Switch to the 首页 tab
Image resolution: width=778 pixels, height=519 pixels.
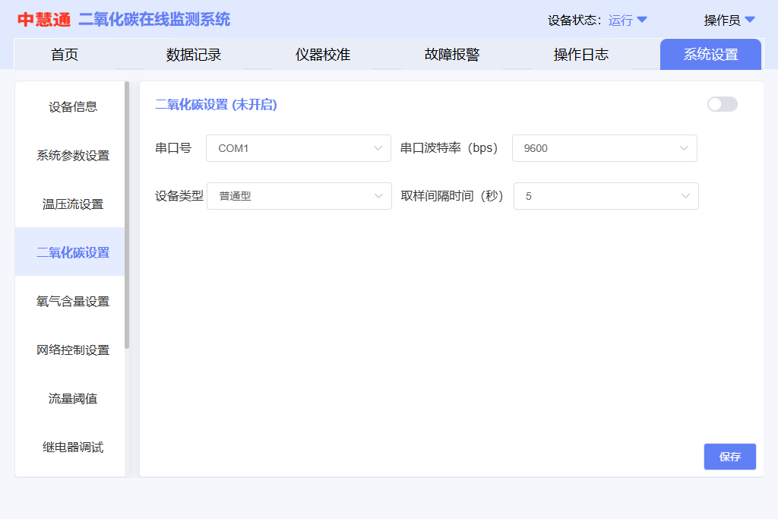coord(65,55)
